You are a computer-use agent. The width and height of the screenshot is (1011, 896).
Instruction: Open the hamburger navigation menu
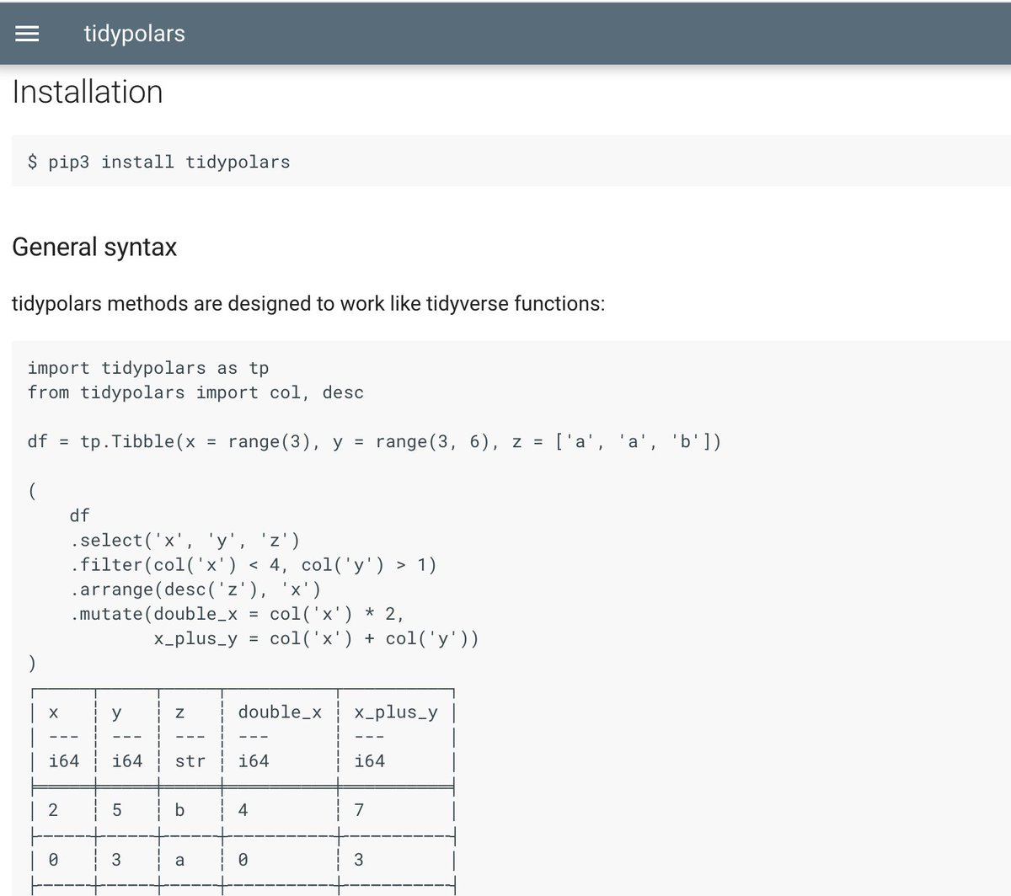click(x=28, y=34)
